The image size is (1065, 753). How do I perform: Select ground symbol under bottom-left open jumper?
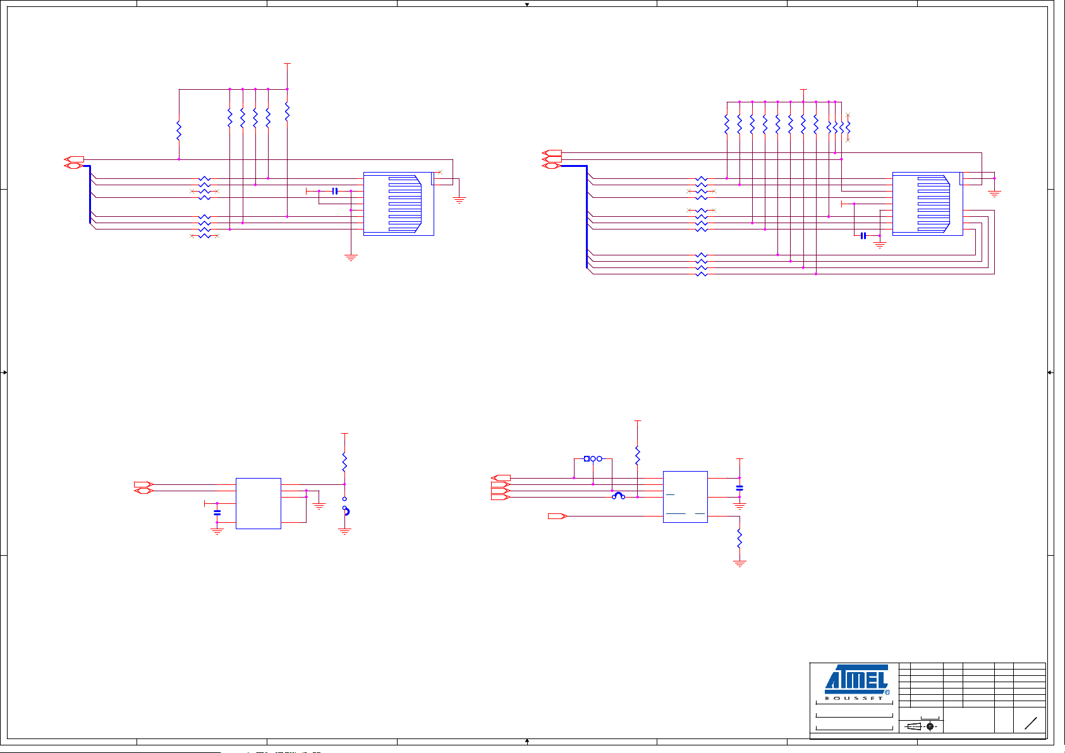[344, 532]
